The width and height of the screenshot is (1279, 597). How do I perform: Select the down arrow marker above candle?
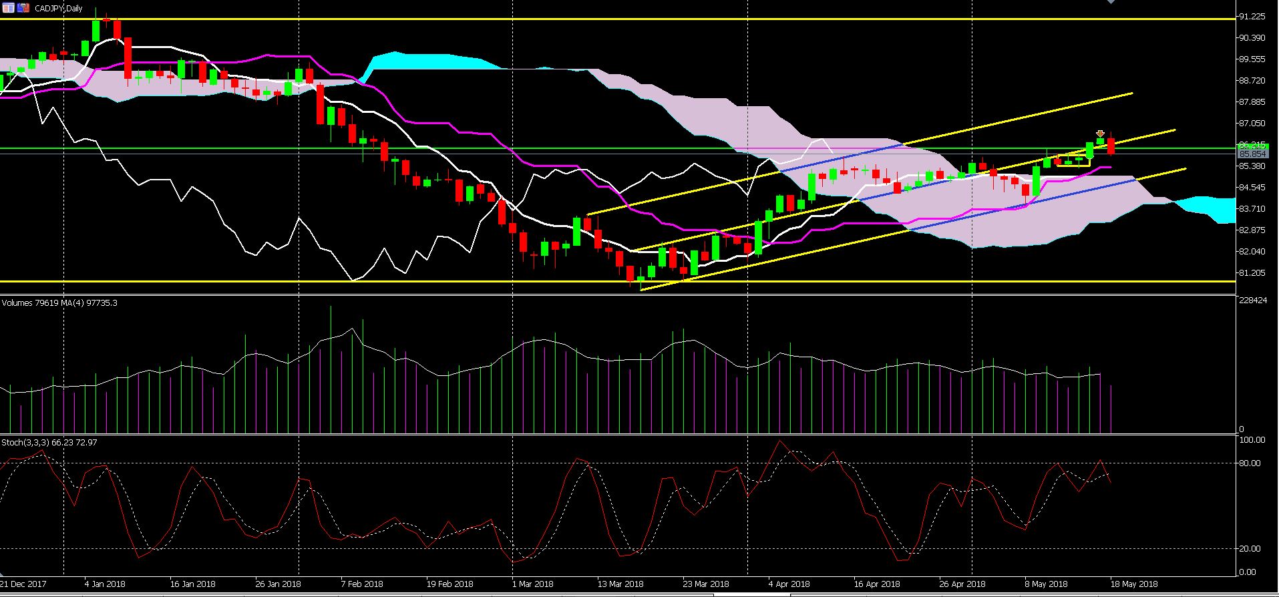point(1100,134)
